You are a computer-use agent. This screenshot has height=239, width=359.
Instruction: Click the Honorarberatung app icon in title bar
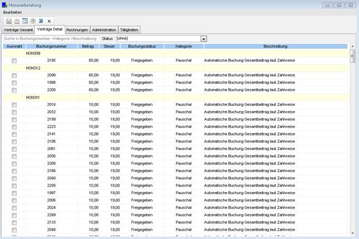5,5
